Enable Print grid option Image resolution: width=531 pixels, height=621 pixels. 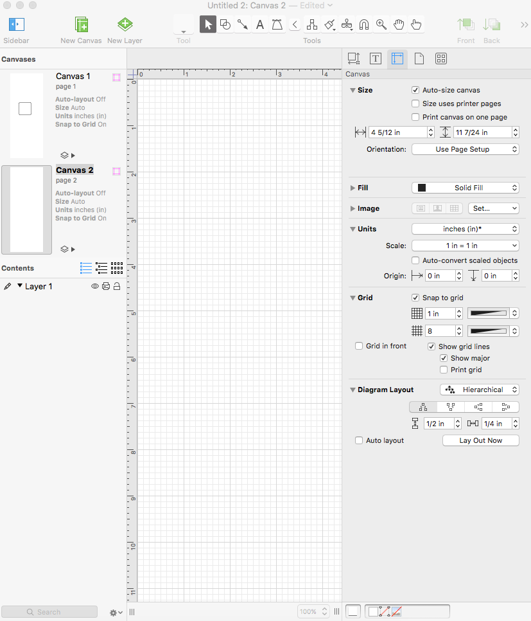(444, 370)
